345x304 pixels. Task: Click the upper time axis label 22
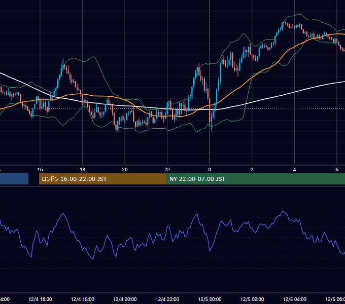pyautogui.click(x=167, y=170)
